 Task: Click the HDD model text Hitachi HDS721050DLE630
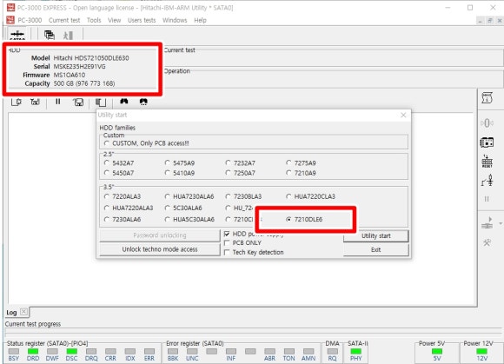pos(91,58)
